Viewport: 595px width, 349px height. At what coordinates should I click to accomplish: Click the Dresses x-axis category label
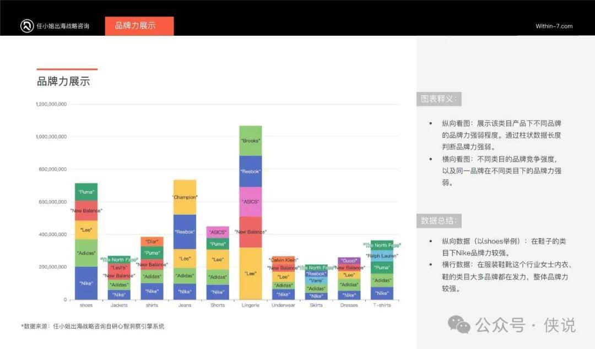[x=349, y=306]
